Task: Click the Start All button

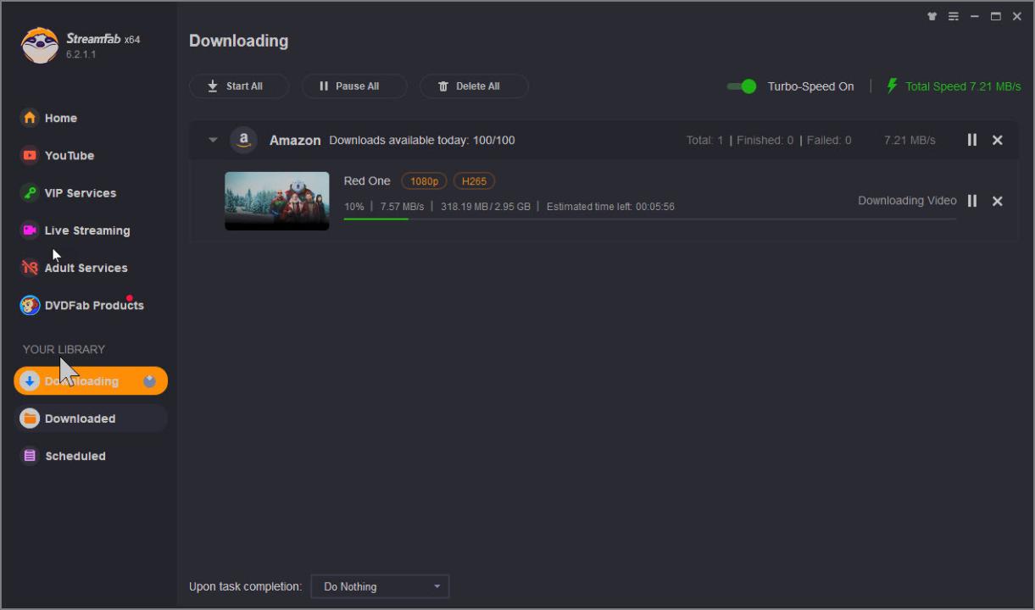Action: click(x=238, y=86)
